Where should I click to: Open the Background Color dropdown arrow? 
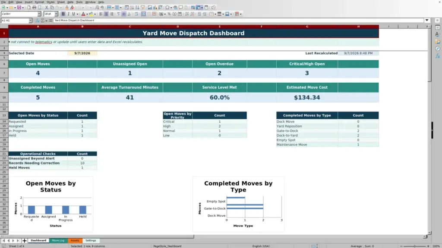click(95, 14)
